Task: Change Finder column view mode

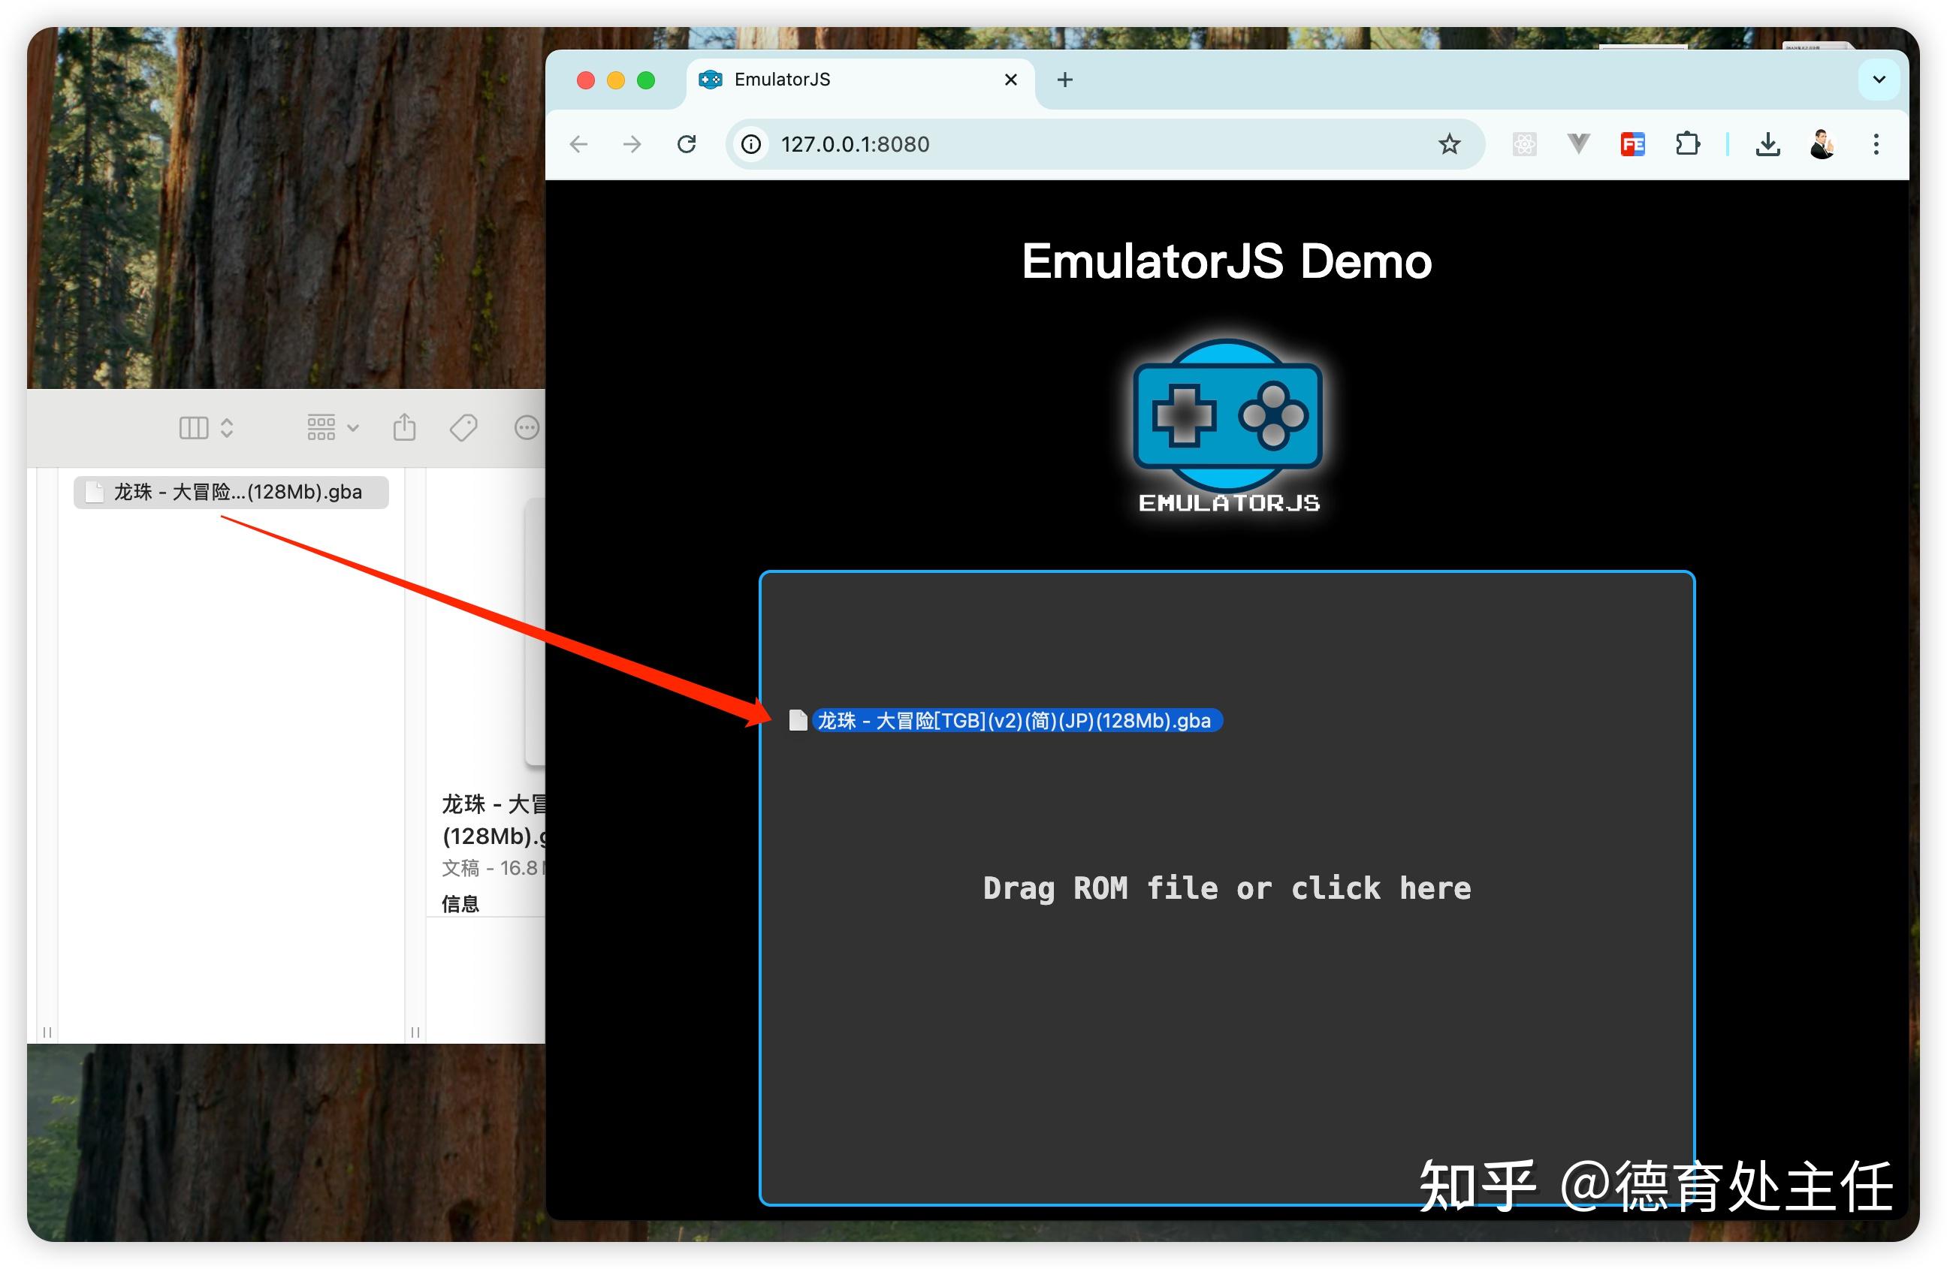Action: click(x=206, y=428)
